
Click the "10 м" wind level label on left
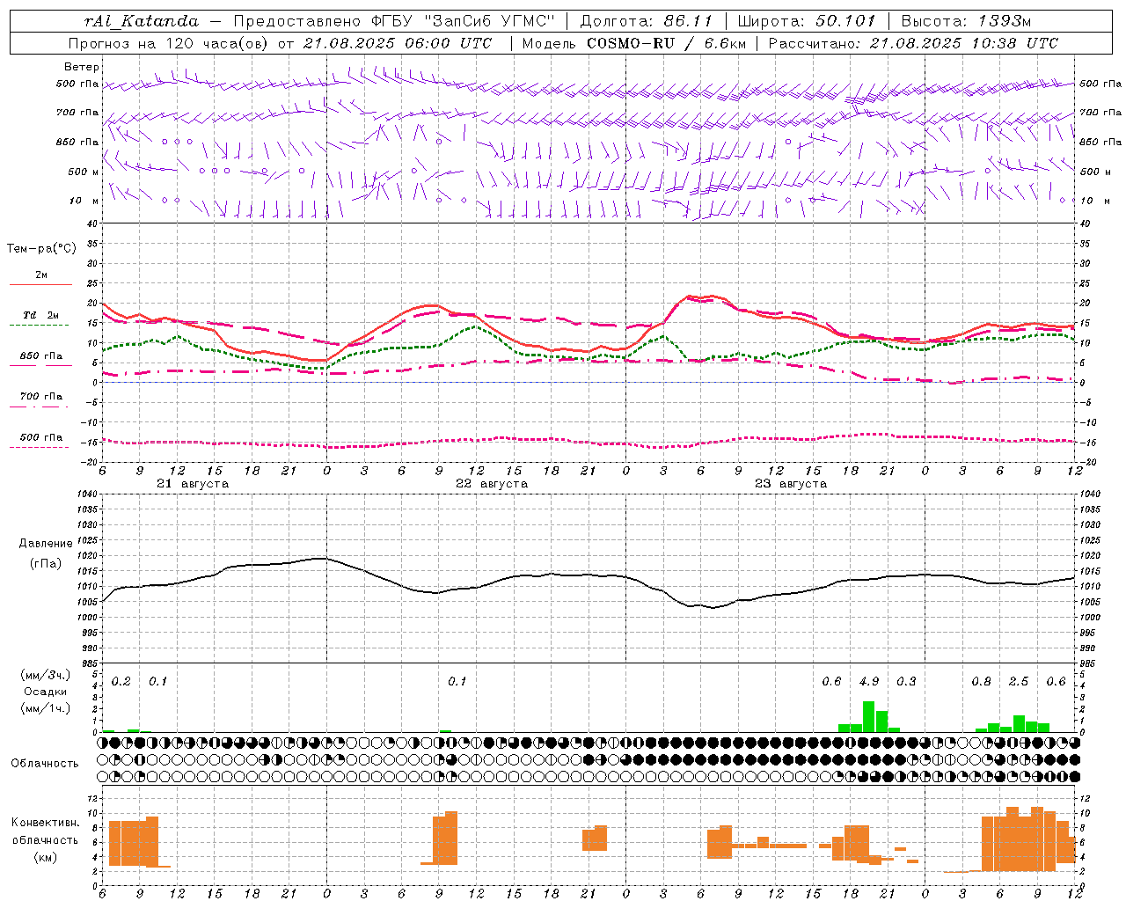[x=84, y=201]
